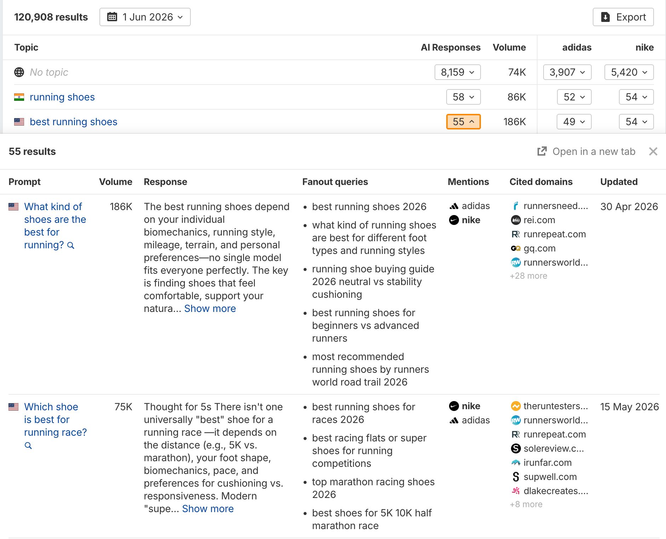Click the '30 Apr 2026' updated date
This screenshot has width=666, height=539.
(x=629, y=207)
